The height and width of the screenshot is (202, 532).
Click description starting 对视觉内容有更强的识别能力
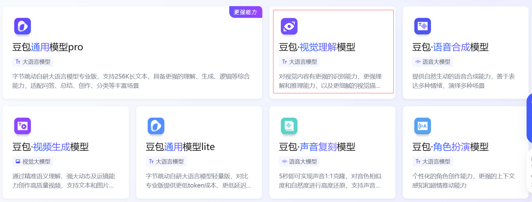coord(330,81)
